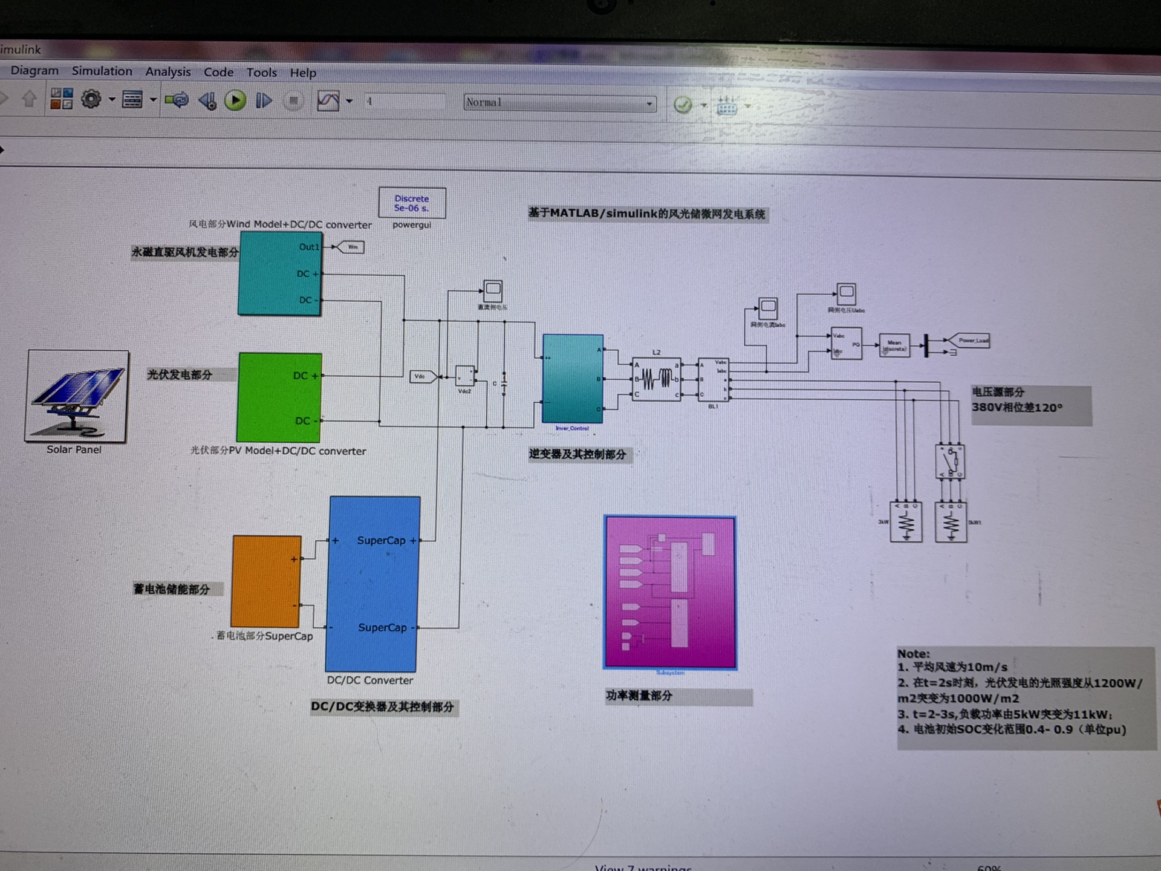The image size is (1161, 871).
Task: Click the green Run simulation button
Action: (235, 100)
